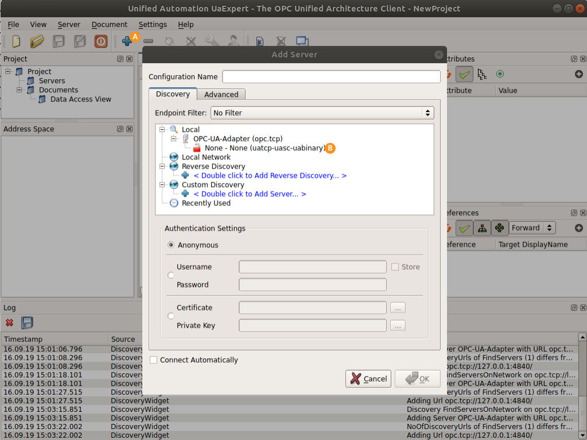This screenshot has height=440, width=587.
Task: Click the New project document icon
Action: tap(16, 41)
